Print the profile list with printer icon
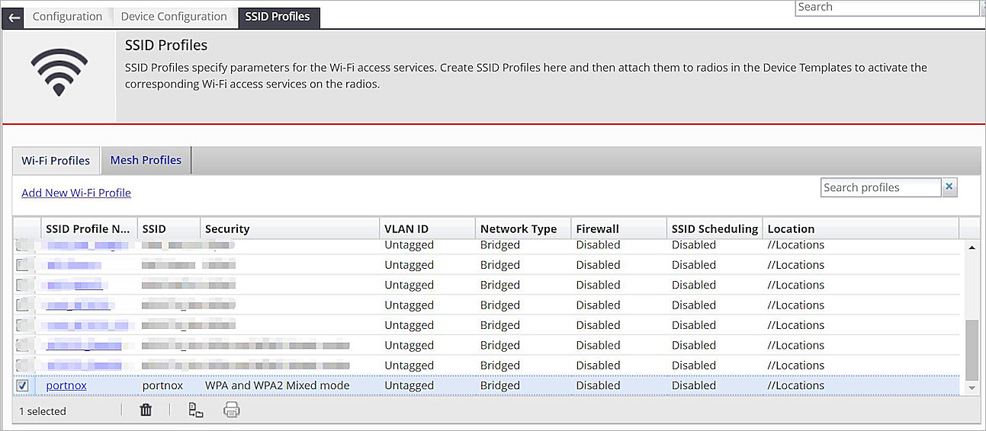 (x=232, y=410)
